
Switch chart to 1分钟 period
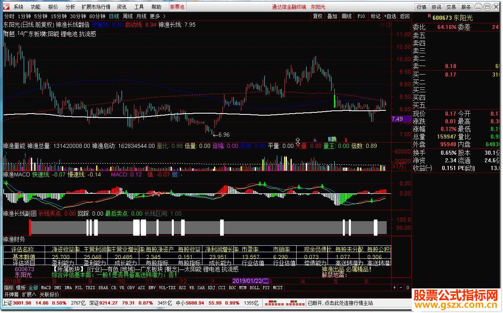[x=24, y=16]
